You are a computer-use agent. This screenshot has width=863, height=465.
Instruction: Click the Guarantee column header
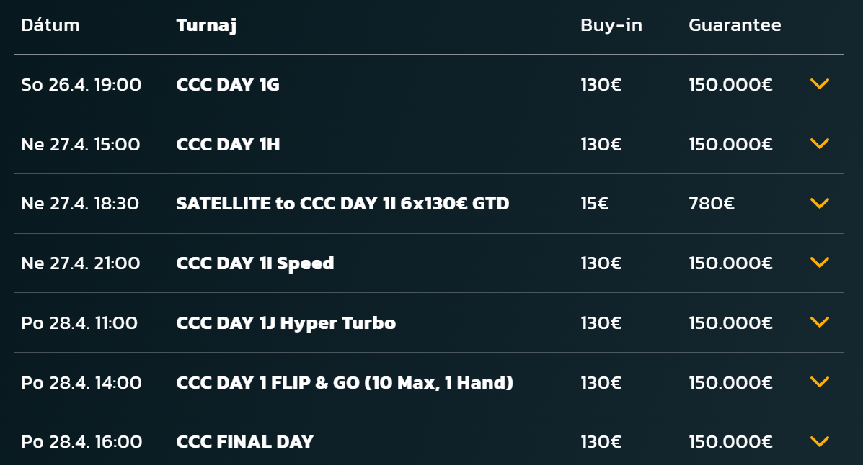[x=735, y=25]
